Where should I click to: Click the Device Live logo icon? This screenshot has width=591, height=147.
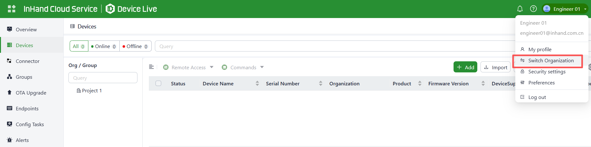[110, 9]
